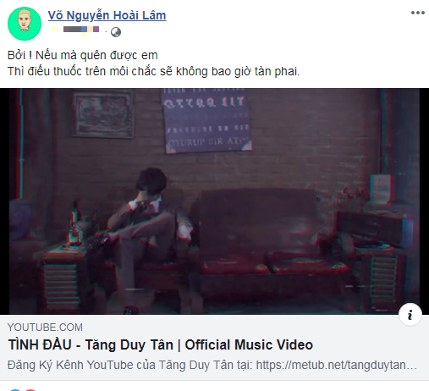
Task: Open the YouTube video thumbnail image
Action: click(x=214, y=201)
